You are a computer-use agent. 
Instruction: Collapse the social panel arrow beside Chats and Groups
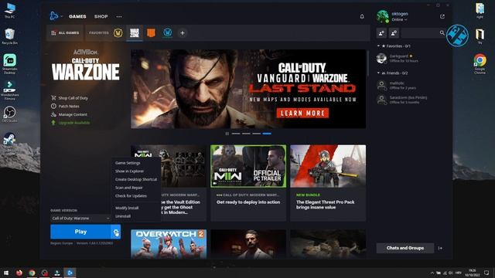coord(440,248)
